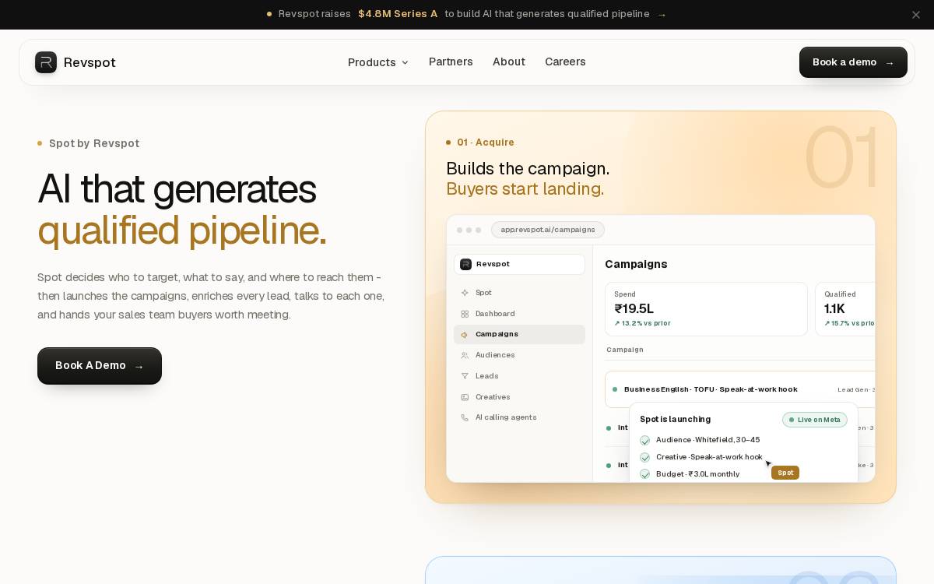
Task: Toggle the Budget ₹3.0L monthly checkmark
Action: pos(644,474)
